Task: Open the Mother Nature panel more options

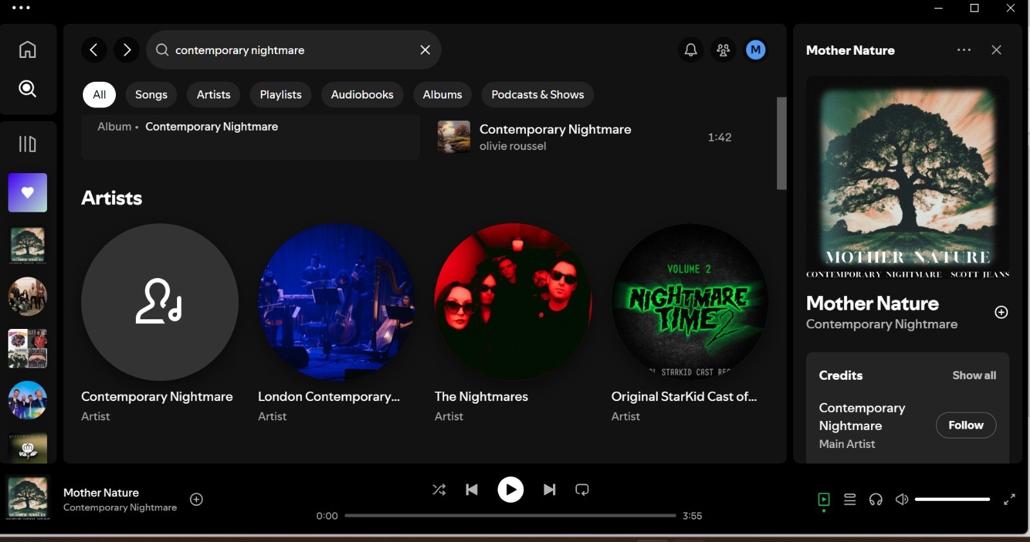Action: 964,50
